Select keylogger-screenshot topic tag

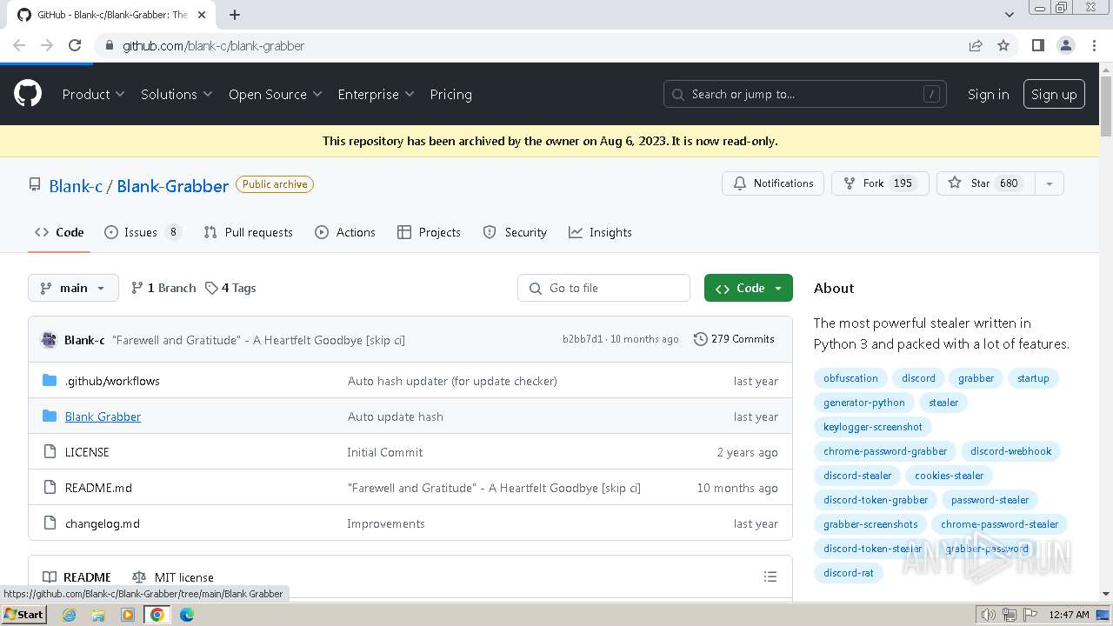pyautogui.click(x=873, y=427)
